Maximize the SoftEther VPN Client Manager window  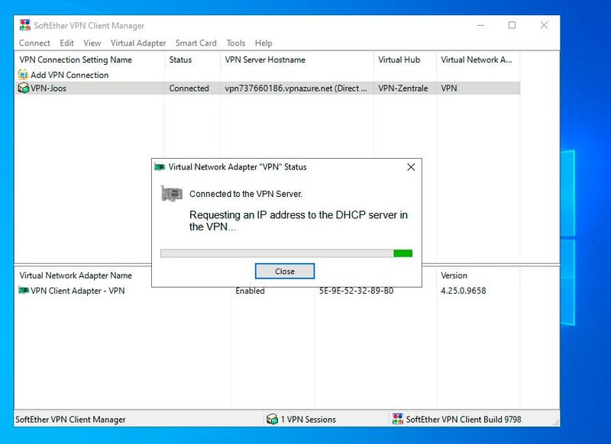click(512, 25)
